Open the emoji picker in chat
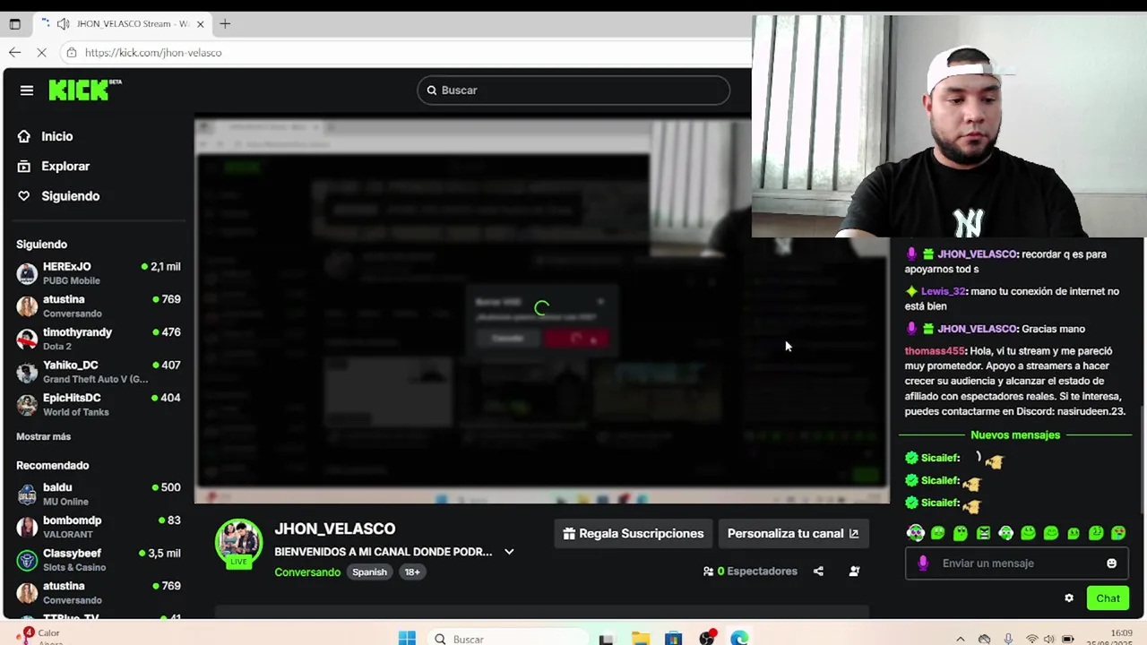 (x=1111, y=563)
